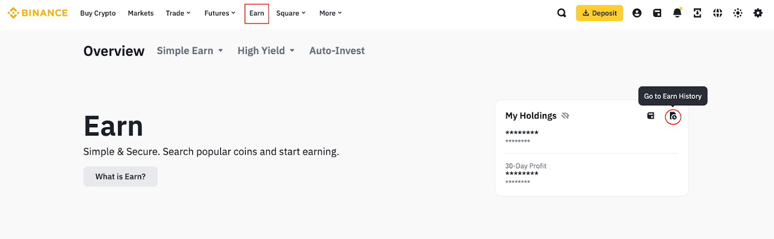Expand the Futures dropdown menu
774x239 pixels.
click(x=220, y=13)
